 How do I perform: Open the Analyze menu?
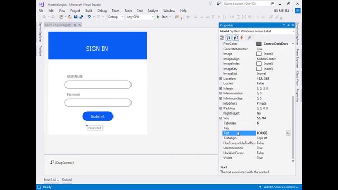tap(153, 11)
